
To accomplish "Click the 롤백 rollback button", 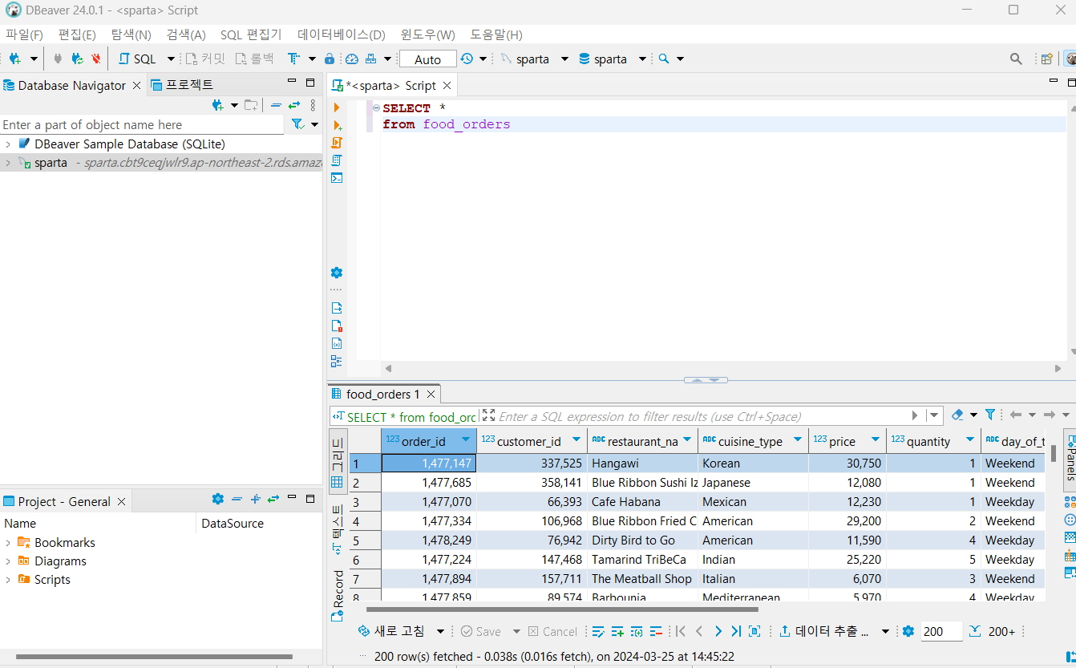I will tap(254, 59).
